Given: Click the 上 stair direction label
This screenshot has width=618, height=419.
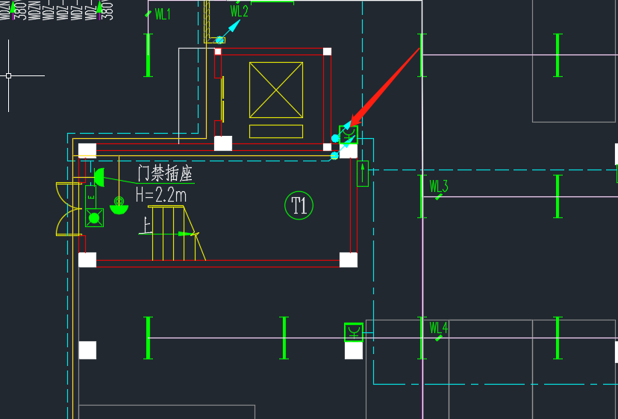Looking at the screenshot, I should (x=144, y=225).
